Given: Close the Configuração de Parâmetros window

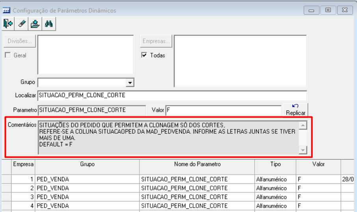Looking at the screenshot, I should pyautogui.click(x=345, y=10).
